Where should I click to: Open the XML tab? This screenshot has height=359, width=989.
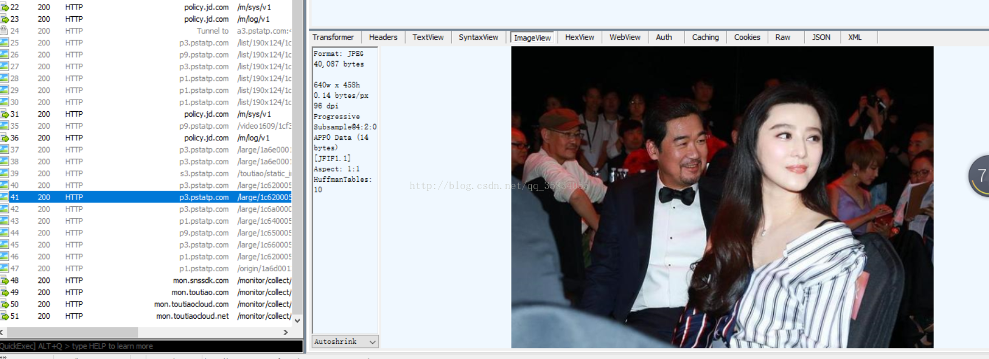tap(855, 37)
